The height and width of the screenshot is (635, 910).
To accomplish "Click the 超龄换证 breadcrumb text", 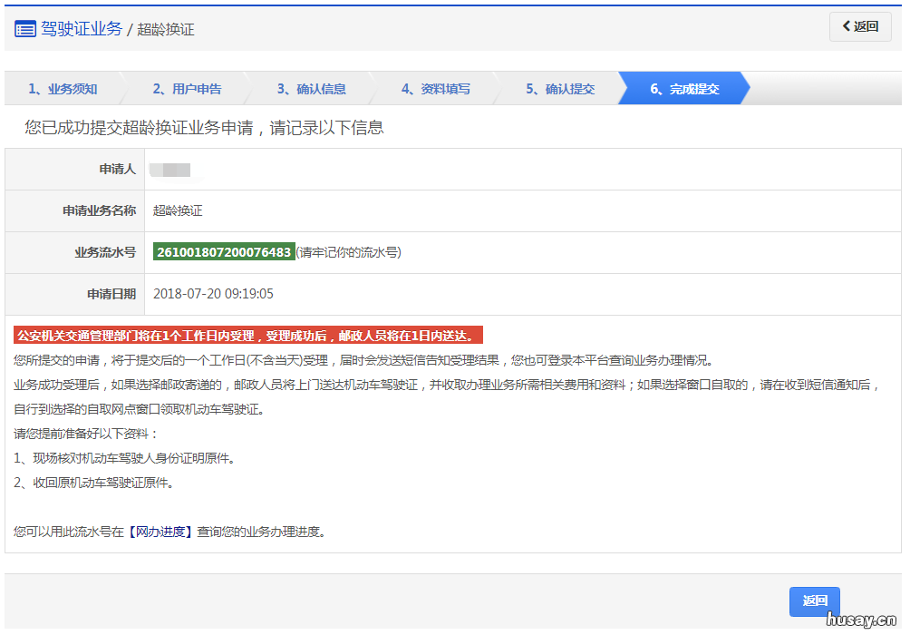I will coord(166,29).
